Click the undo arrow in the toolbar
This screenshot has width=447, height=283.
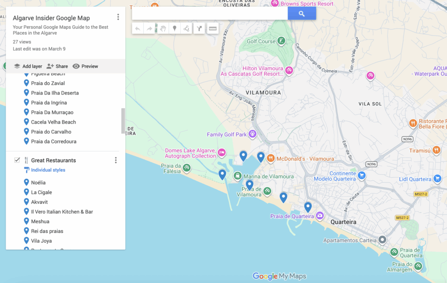pyautogui.click(x=138, y=29)
